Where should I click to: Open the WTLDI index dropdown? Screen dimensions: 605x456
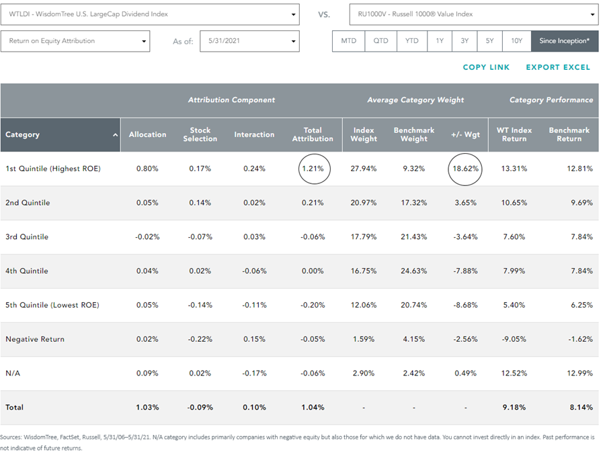click(150, 14)
